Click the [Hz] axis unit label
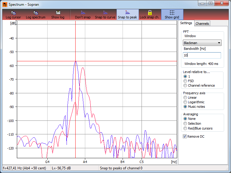The width and height of the screenshot is (231, 173). pos(174,162)
